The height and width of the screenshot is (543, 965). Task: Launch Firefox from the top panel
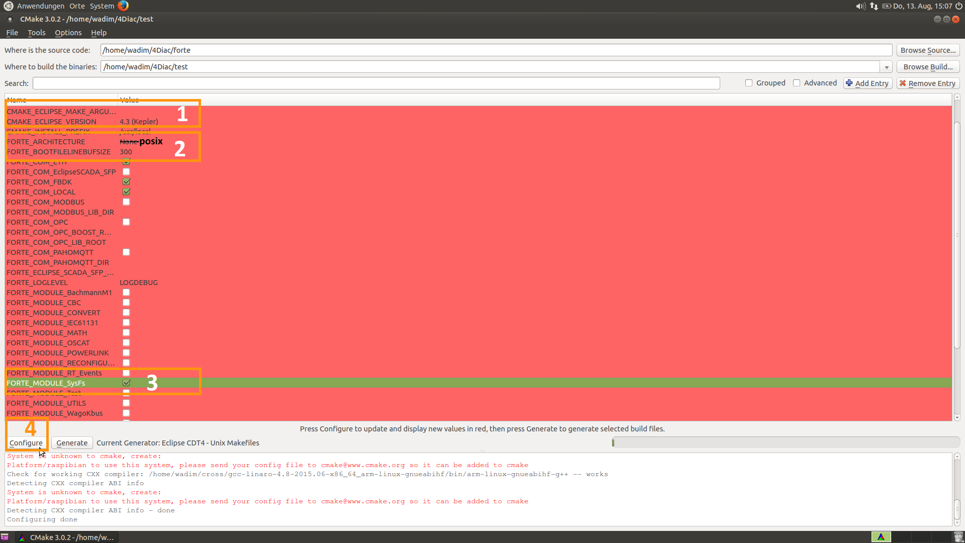(x=122, y=6)
